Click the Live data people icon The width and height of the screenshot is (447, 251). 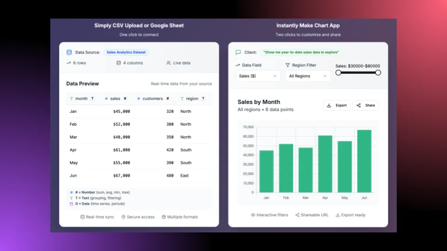coord(169,63)
